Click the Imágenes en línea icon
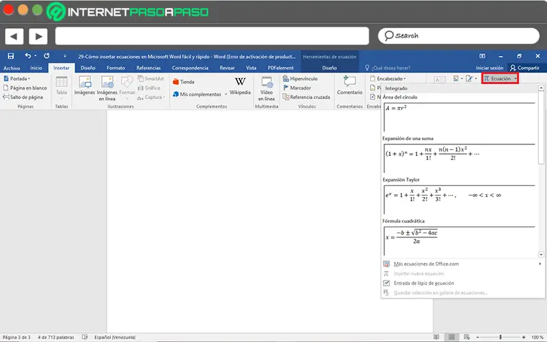547x342 pixels. click(107, 88)
